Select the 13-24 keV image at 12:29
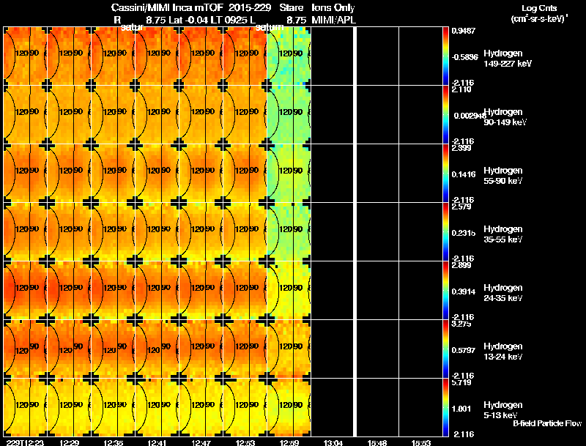Screen dimensions: 586x446 tap(69, 349)
